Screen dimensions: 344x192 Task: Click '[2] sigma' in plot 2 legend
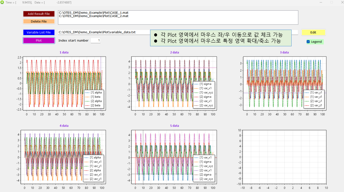click(206, 97)
